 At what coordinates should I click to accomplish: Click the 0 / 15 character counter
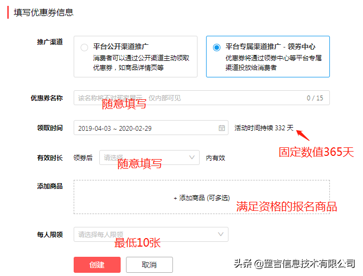(x=315, y=98)
